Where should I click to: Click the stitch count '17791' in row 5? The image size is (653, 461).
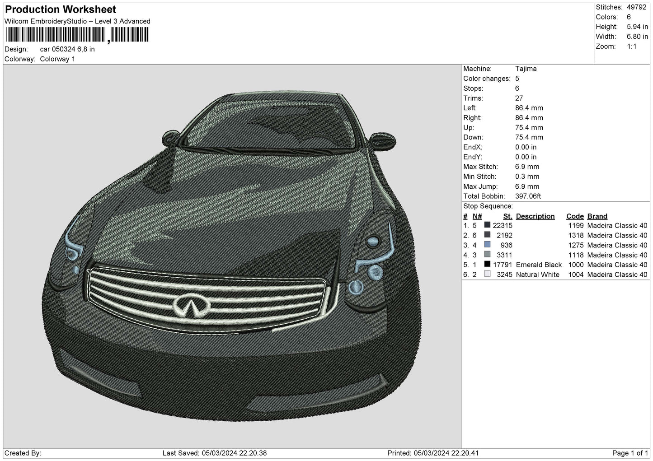(x=503, y=265)
